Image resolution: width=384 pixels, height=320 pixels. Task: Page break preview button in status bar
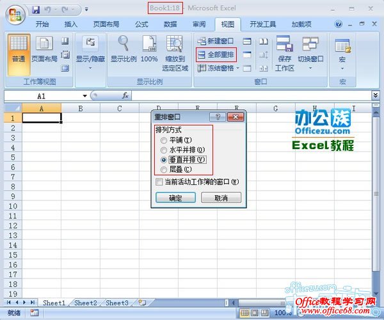pyautogui.click(x=264, y=313)
